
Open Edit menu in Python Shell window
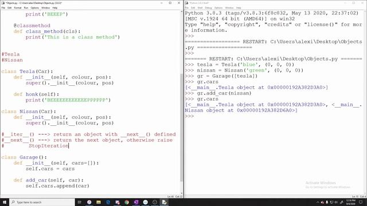click(193, 7)
